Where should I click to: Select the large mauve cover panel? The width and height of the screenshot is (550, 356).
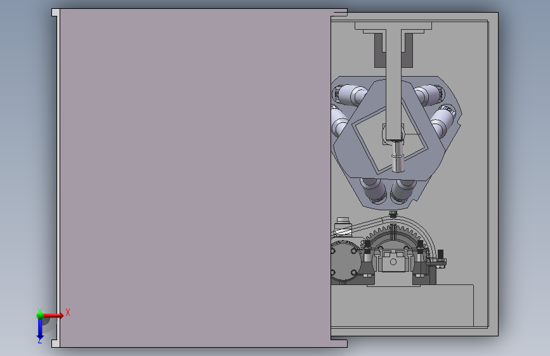click(x=195, y=178)
